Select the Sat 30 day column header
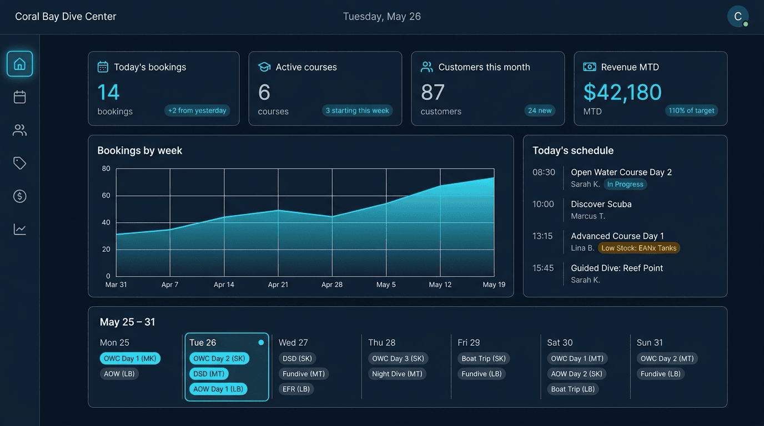The width and height of the screenshot is (764, 426). tap(560, 343)
